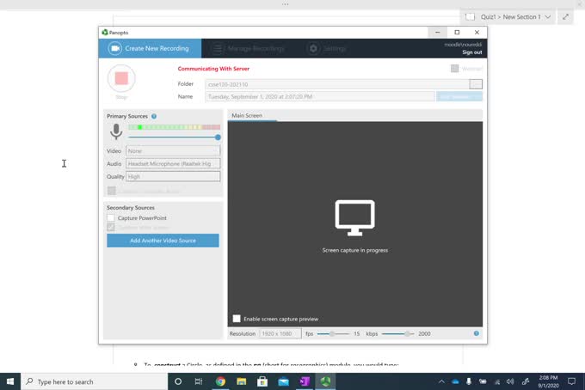The width and height of the screenshot is (585, 390).
Task: Click the Add Another Video Source button
Action: 163,241
